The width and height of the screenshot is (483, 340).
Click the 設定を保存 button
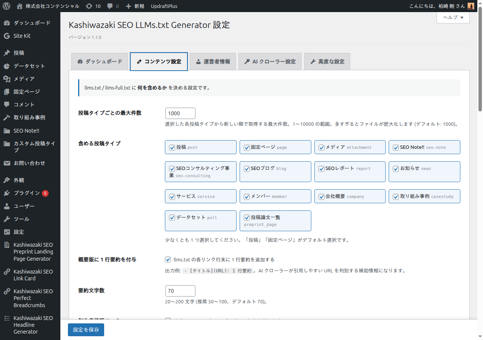(x=86, y=330)
